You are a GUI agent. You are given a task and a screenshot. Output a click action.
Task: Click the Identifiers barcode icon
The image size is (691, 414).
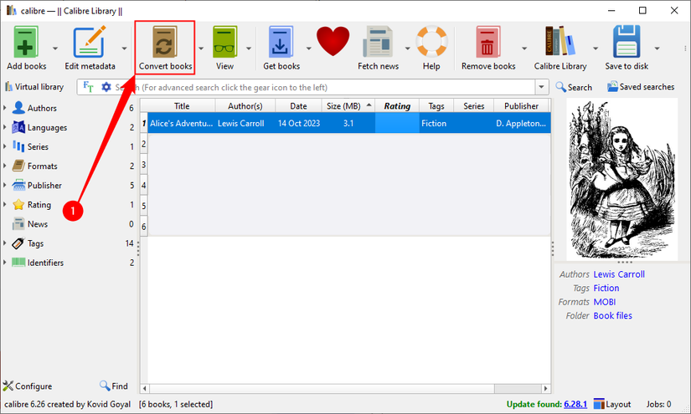pyautogui.click(x=18, y=263)
